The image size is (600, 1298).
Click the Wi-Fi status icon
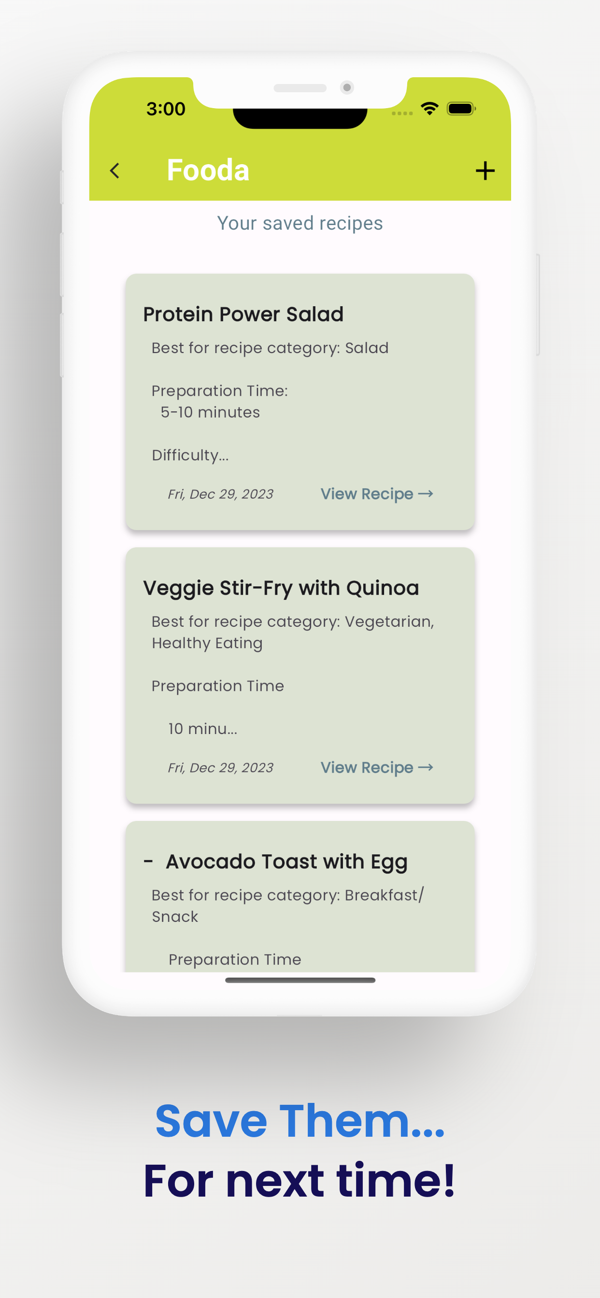click(x=429, y=108)
